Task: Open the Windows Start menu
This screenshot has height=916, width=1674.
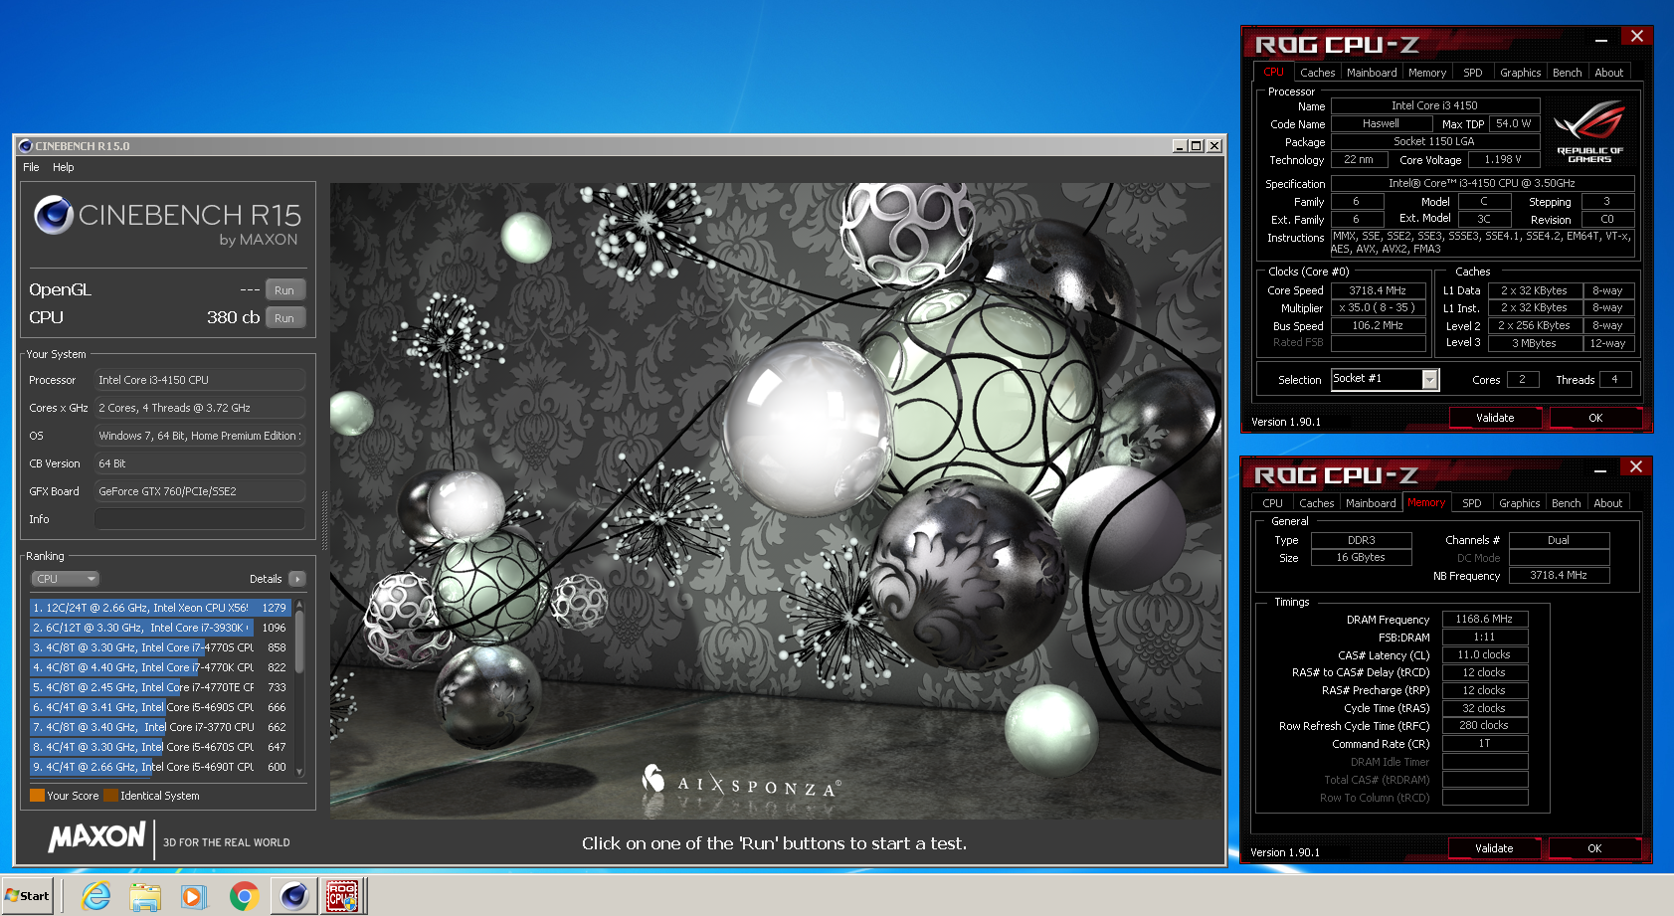Action: click(27, 895)
